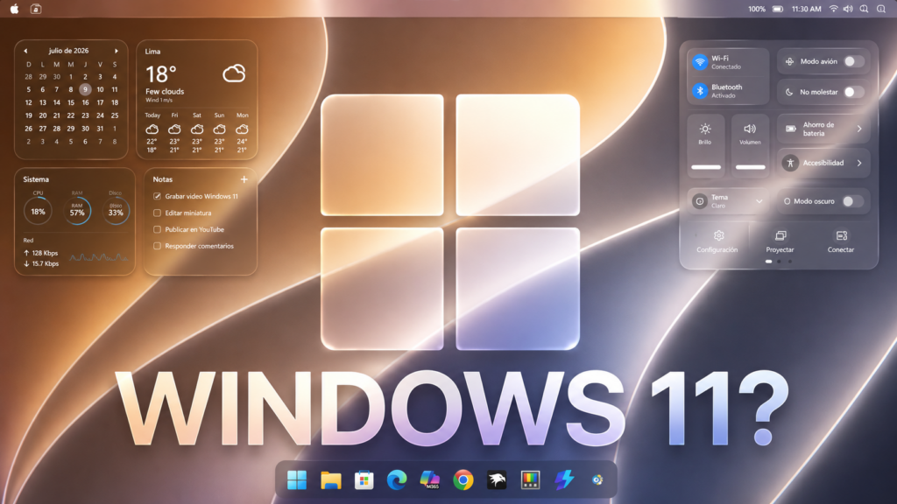Click the 100% battery percentage text
Image resolution: width=897 pixels, height=504 pixels.
click(x=757, y=9)
